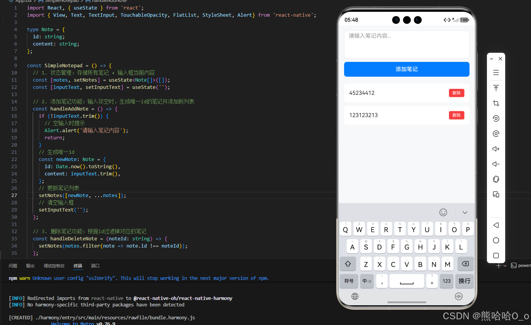Switch keyboard to 123 number layout

click(447, 281)
